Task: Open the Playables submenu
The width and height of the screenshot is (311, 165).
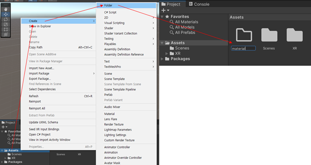Action: point(127,44)
